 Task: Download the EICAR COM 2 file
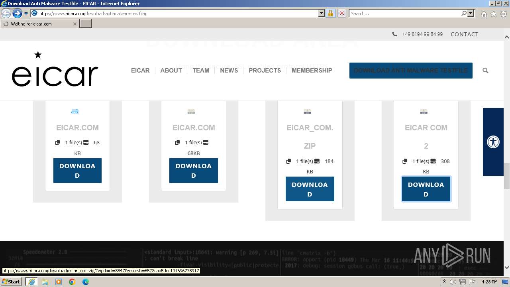tap(426, 189)
